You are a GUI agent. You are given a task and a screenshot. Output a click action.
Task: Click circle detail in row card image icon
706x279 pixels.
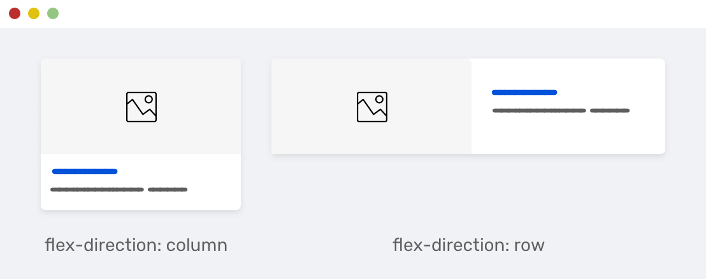379,99
